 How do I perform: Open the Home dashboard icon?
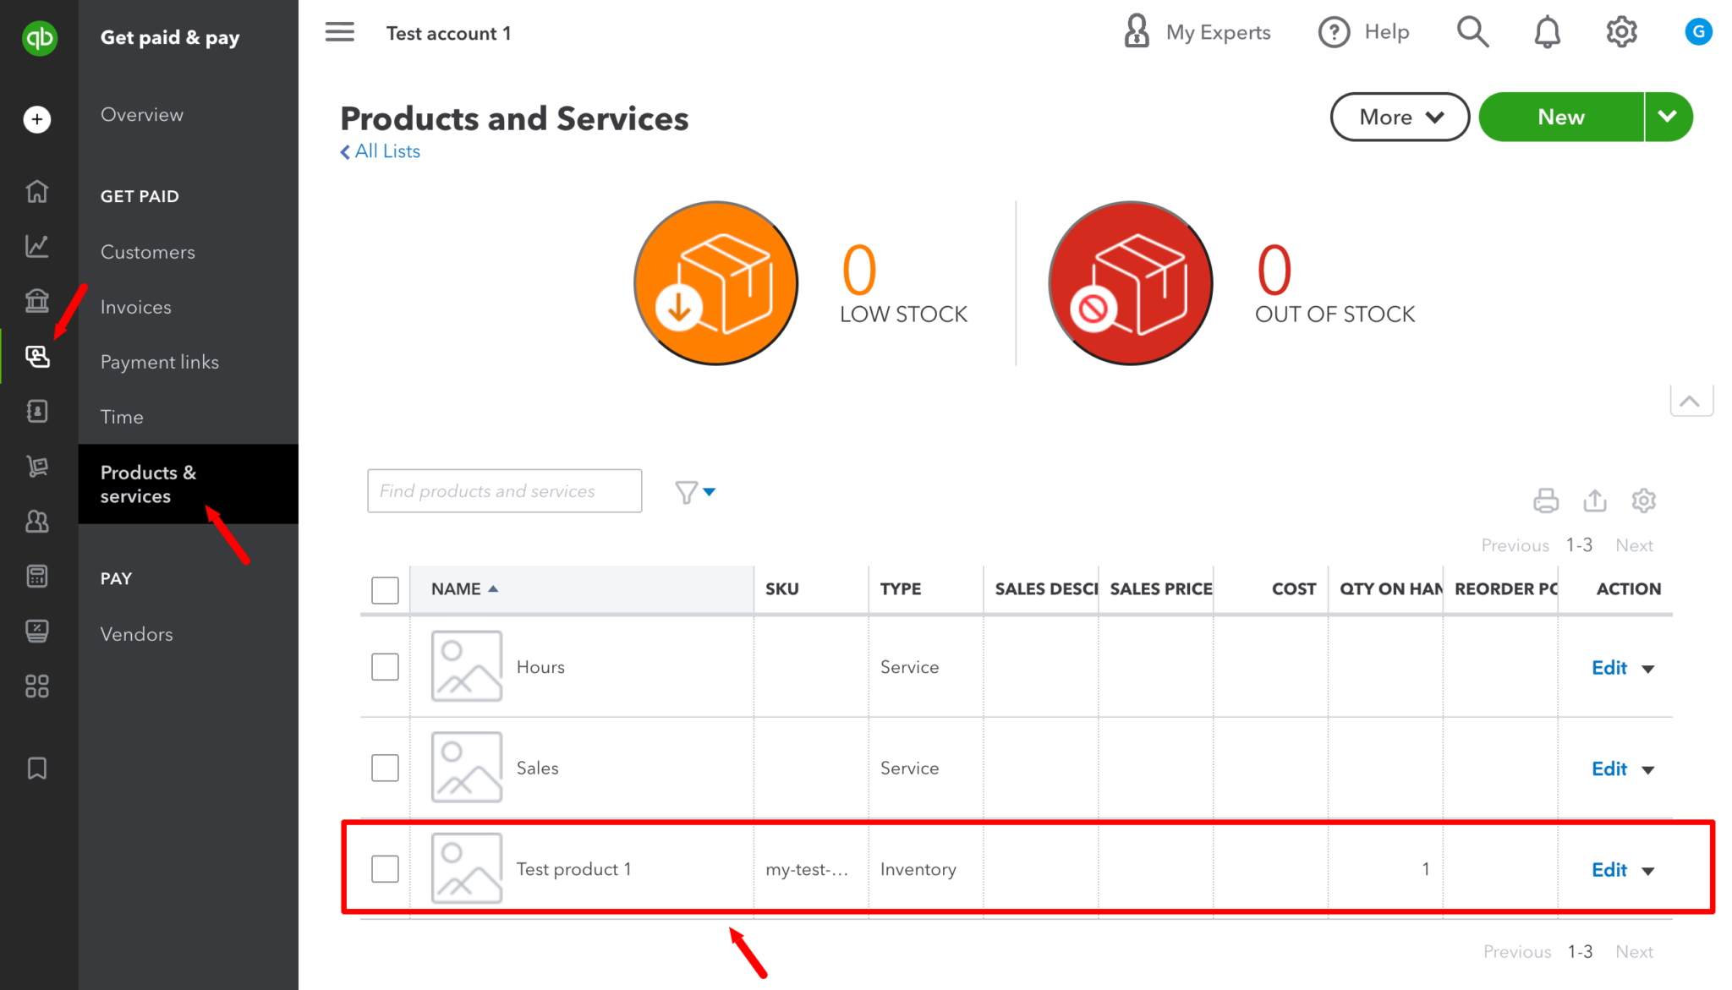click(x=37, y=192)
